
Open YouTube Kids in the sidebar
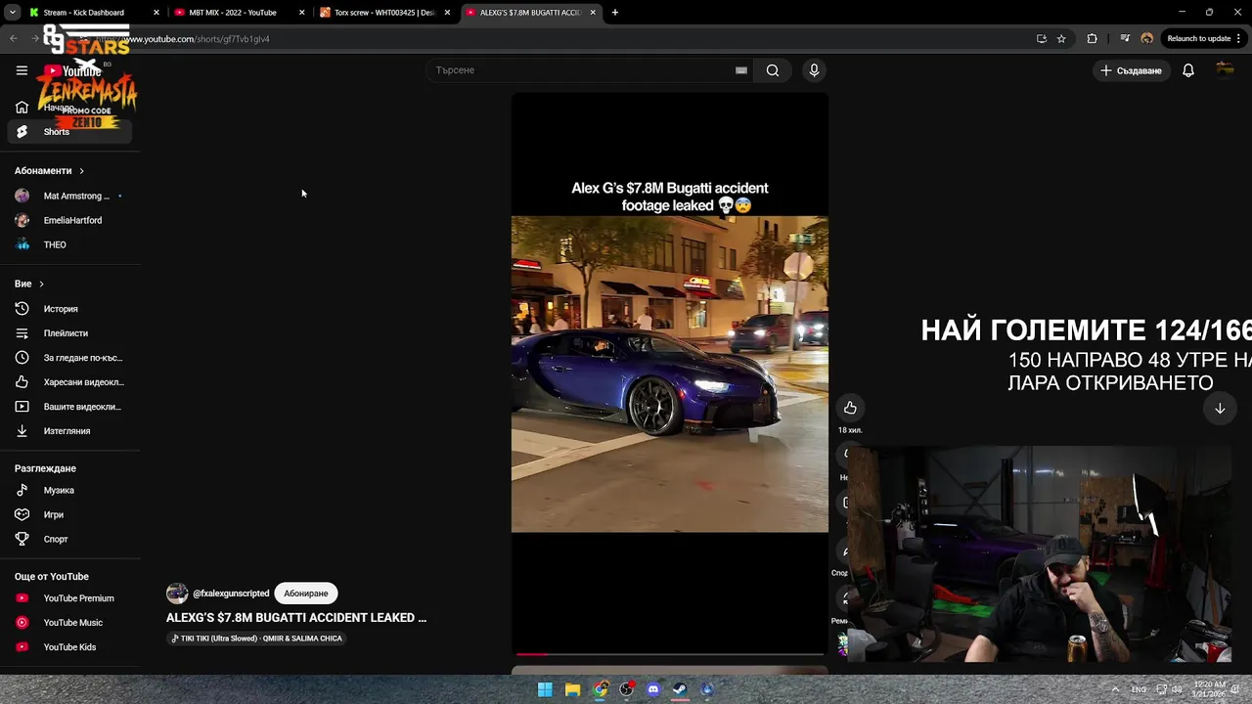[69, 647]
